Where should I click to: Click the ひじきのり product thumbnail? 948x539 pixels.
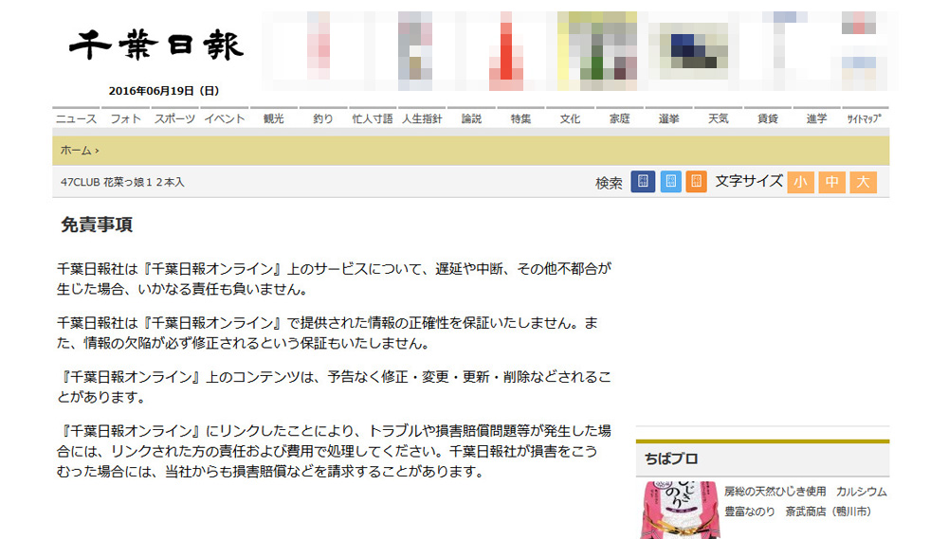pyautogui.click(x=677, y=511)
